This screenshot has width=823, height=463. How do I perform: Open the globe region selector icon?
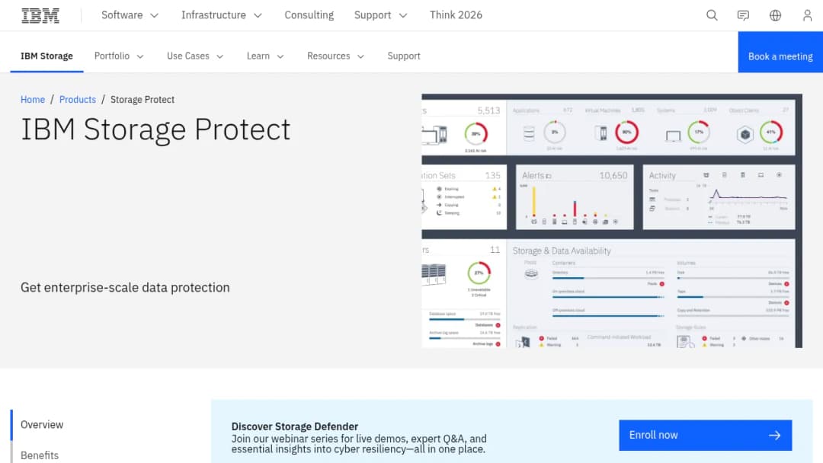tap(775, 15)
